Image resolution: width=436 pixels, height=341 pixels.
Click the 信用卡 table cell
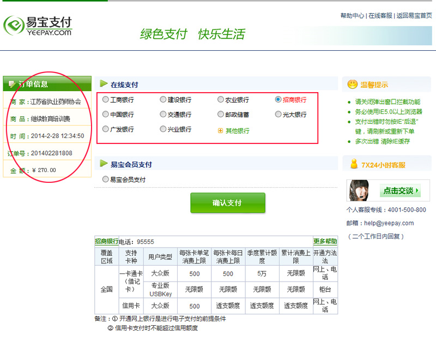131,306
